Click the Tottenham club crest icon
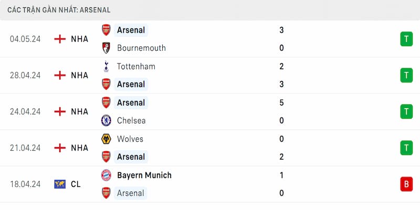Image resolution: width=420 pixels, height=210 pixels. coord(106,66)
